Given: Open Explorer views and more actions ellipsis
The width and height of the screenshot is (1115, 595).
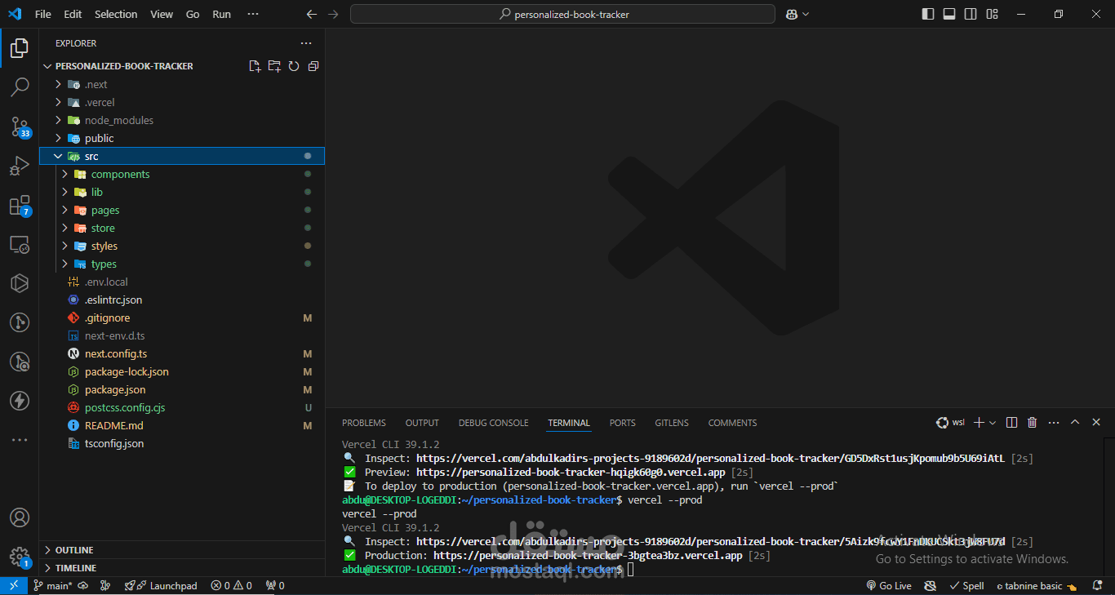Looking at the screenshot, I should coord(306,43).
